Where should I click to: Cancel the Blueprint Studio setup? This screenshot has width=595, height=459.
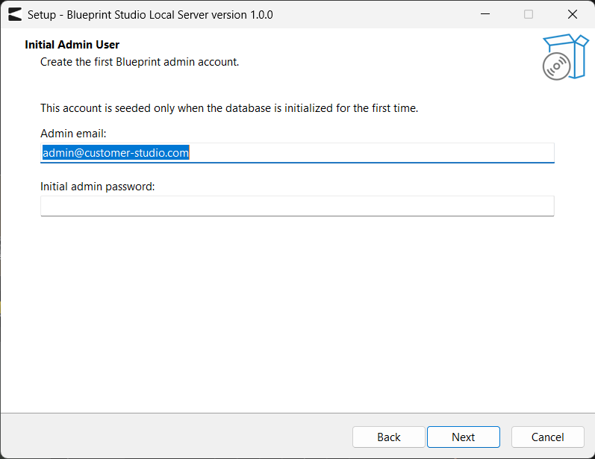coord(547,437)
